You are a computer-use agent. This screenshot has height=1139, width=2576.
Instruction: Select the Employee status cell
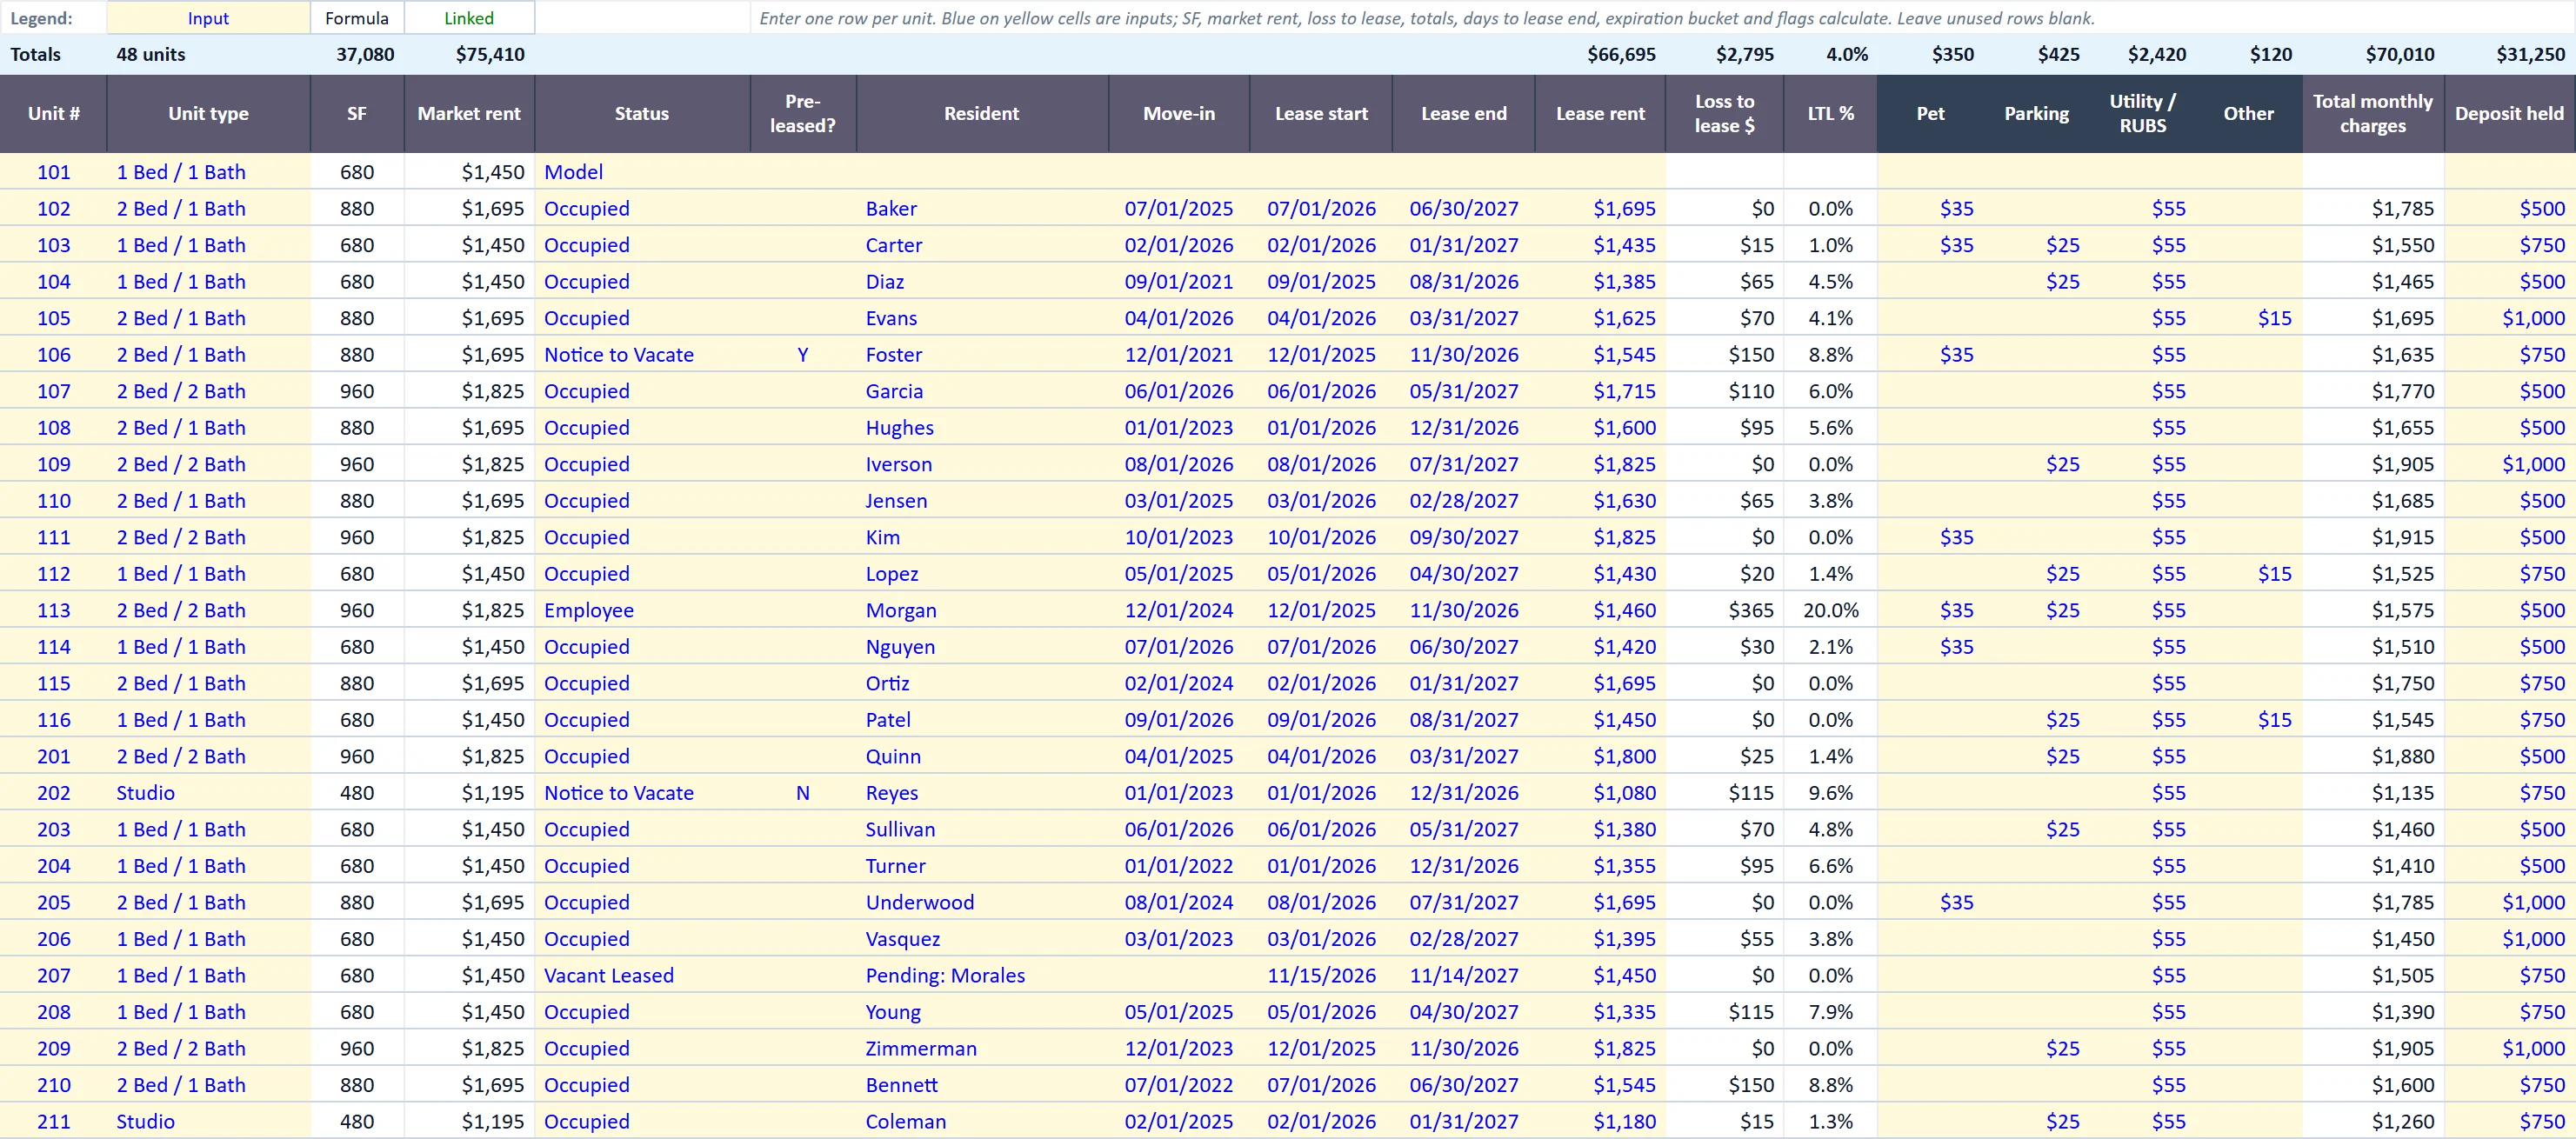point(642,610)
